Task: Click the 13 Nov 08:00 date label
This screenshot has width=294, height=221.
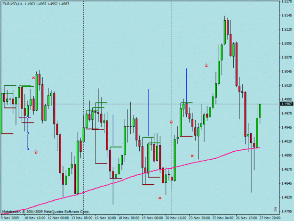Action: click(82, 218)
